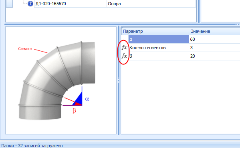This screenshot has width=240, height=148.
Task: Click the fx icon next to Кол-во сегментов
Action: click(x=124, y=48)
